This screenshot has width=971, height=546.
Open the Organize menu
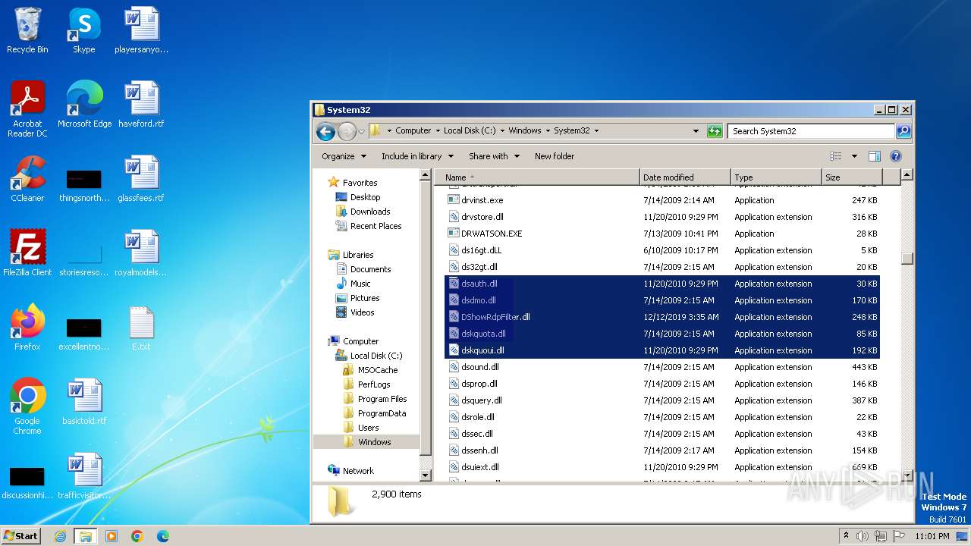click(x=344, y=156)
